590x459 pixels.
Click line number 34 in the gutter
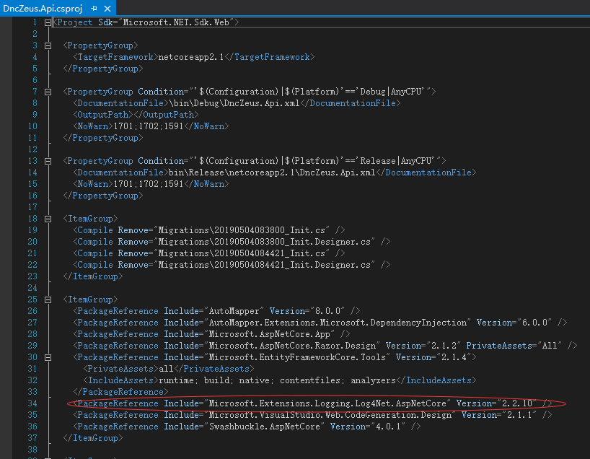point(32,403)
